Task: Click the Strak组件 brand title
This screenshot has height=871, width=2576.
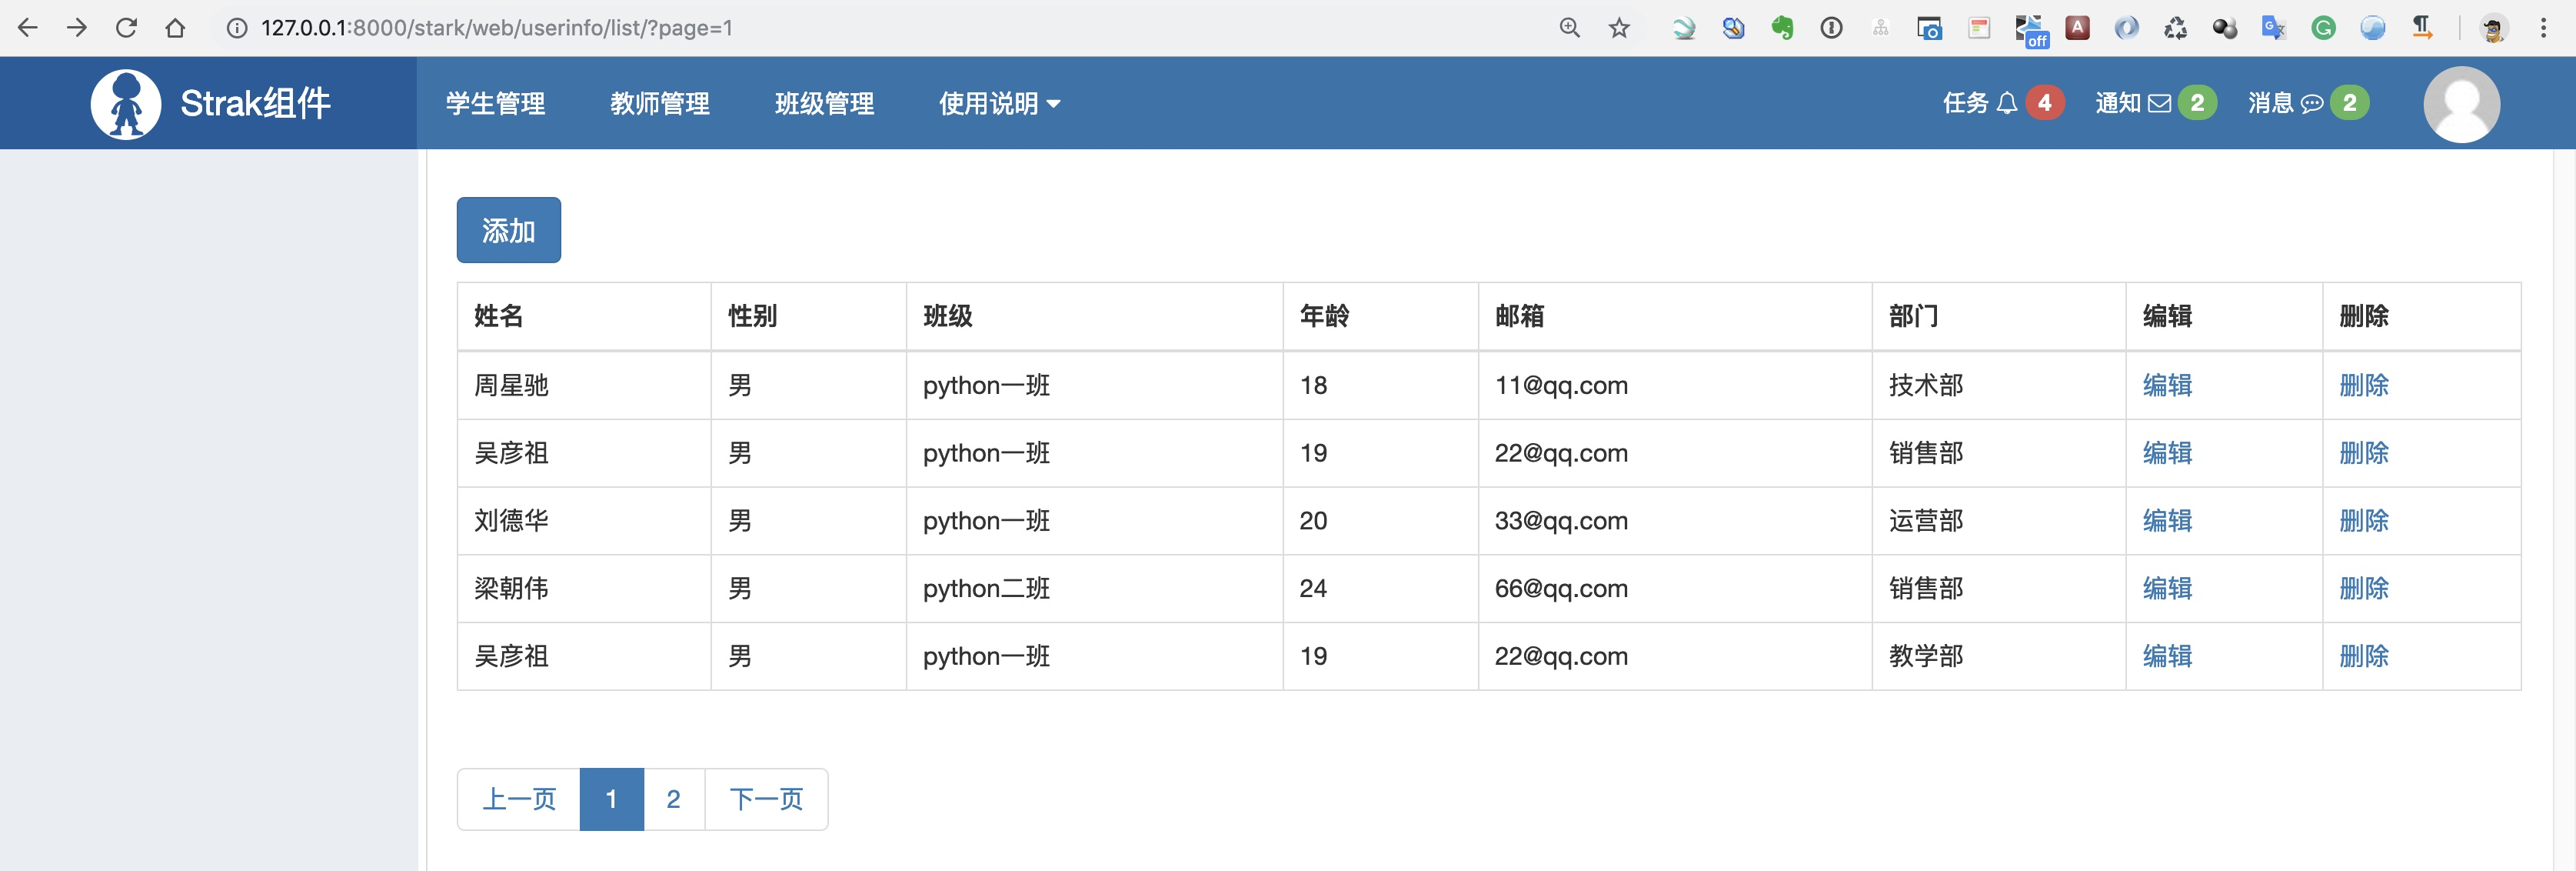Action: [x=255, y=103]
